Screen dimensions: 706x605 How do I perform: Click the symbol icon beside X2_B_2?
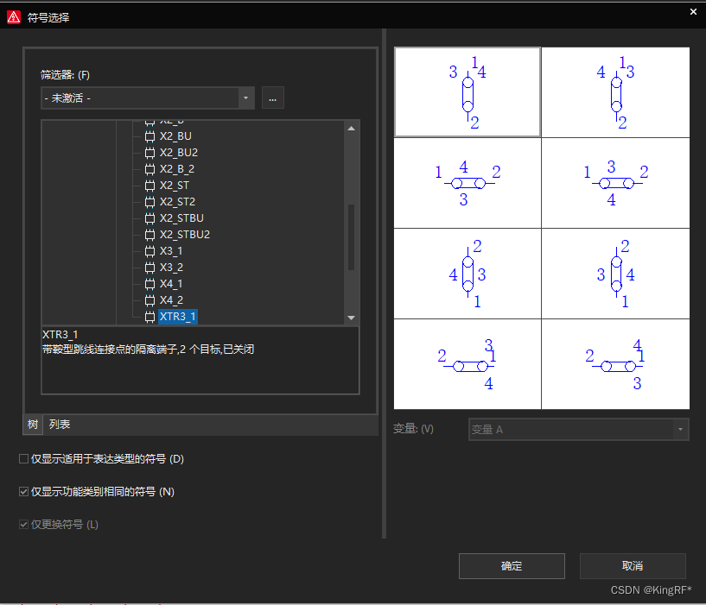150,169
